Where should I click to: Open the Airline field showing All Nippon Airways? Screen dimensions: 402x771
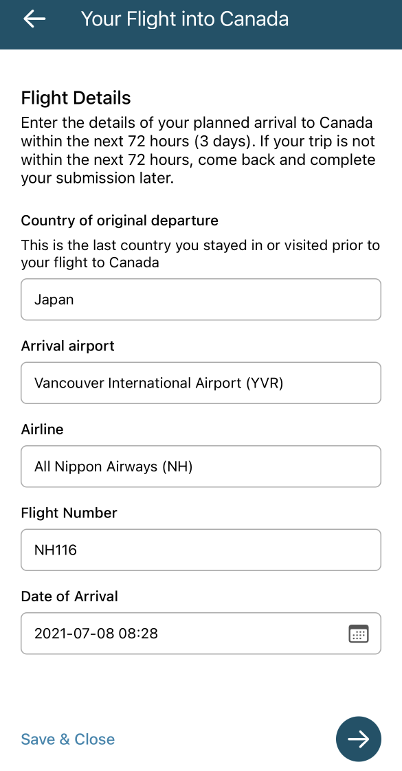pyautogui.click(x=201, y=467)
